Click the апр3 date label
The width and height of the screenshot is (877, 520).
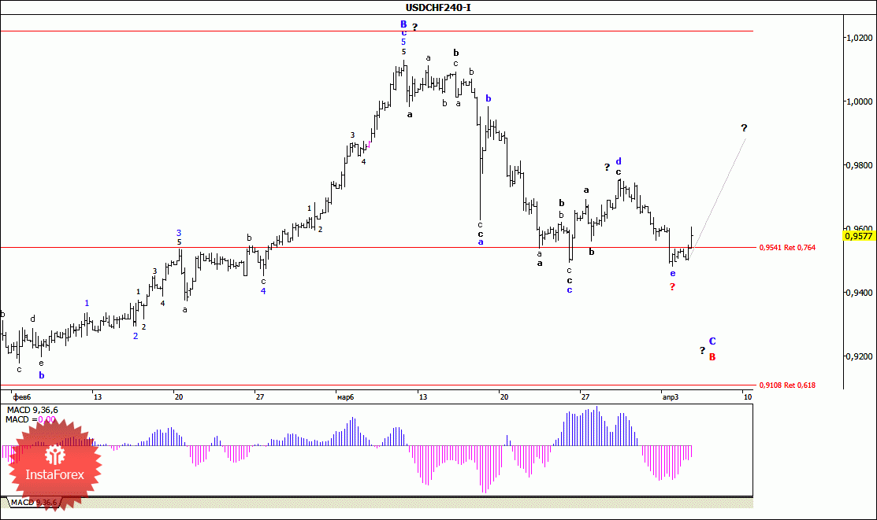tap(670, 397)
